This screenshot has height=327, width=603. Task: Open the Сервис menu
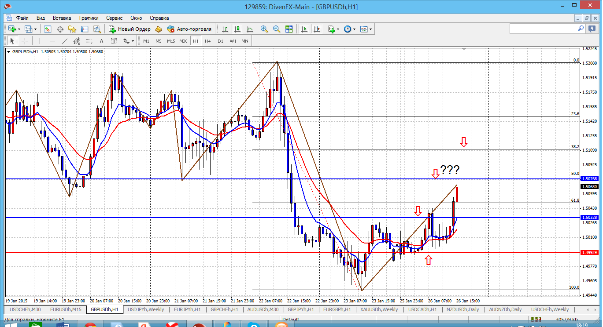(115, 18)
